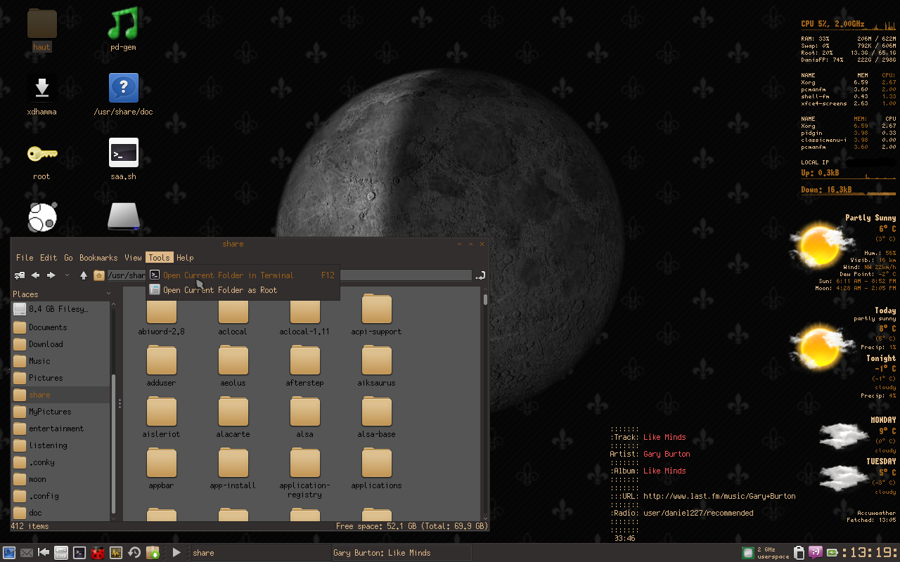Open the listening bookmark
The height and width of the screenshot is (562, 900).
tap(60, 445)
